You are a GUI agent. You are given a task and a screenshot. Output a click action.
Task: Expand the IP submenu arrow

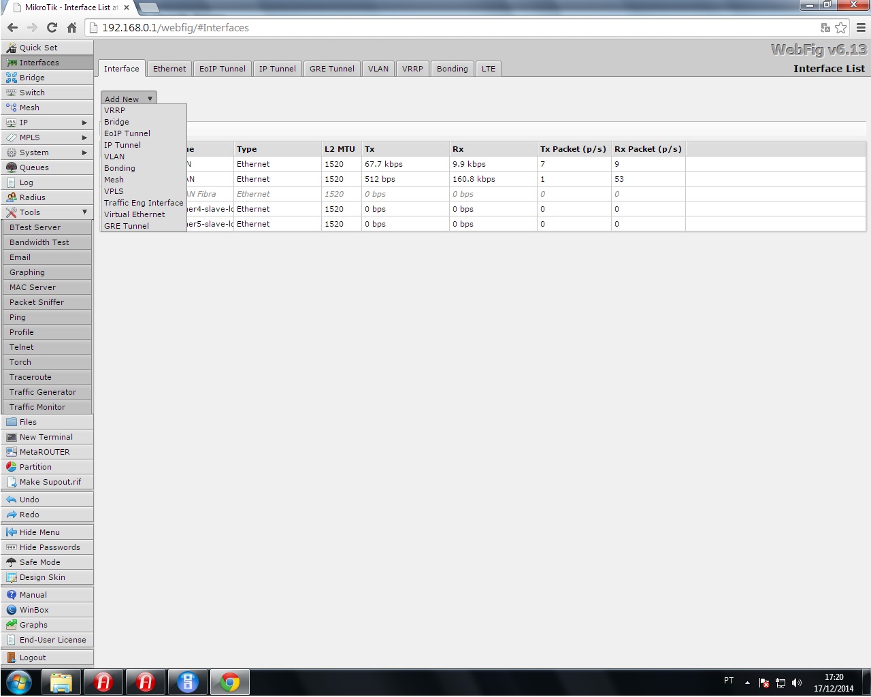[84, 123]
